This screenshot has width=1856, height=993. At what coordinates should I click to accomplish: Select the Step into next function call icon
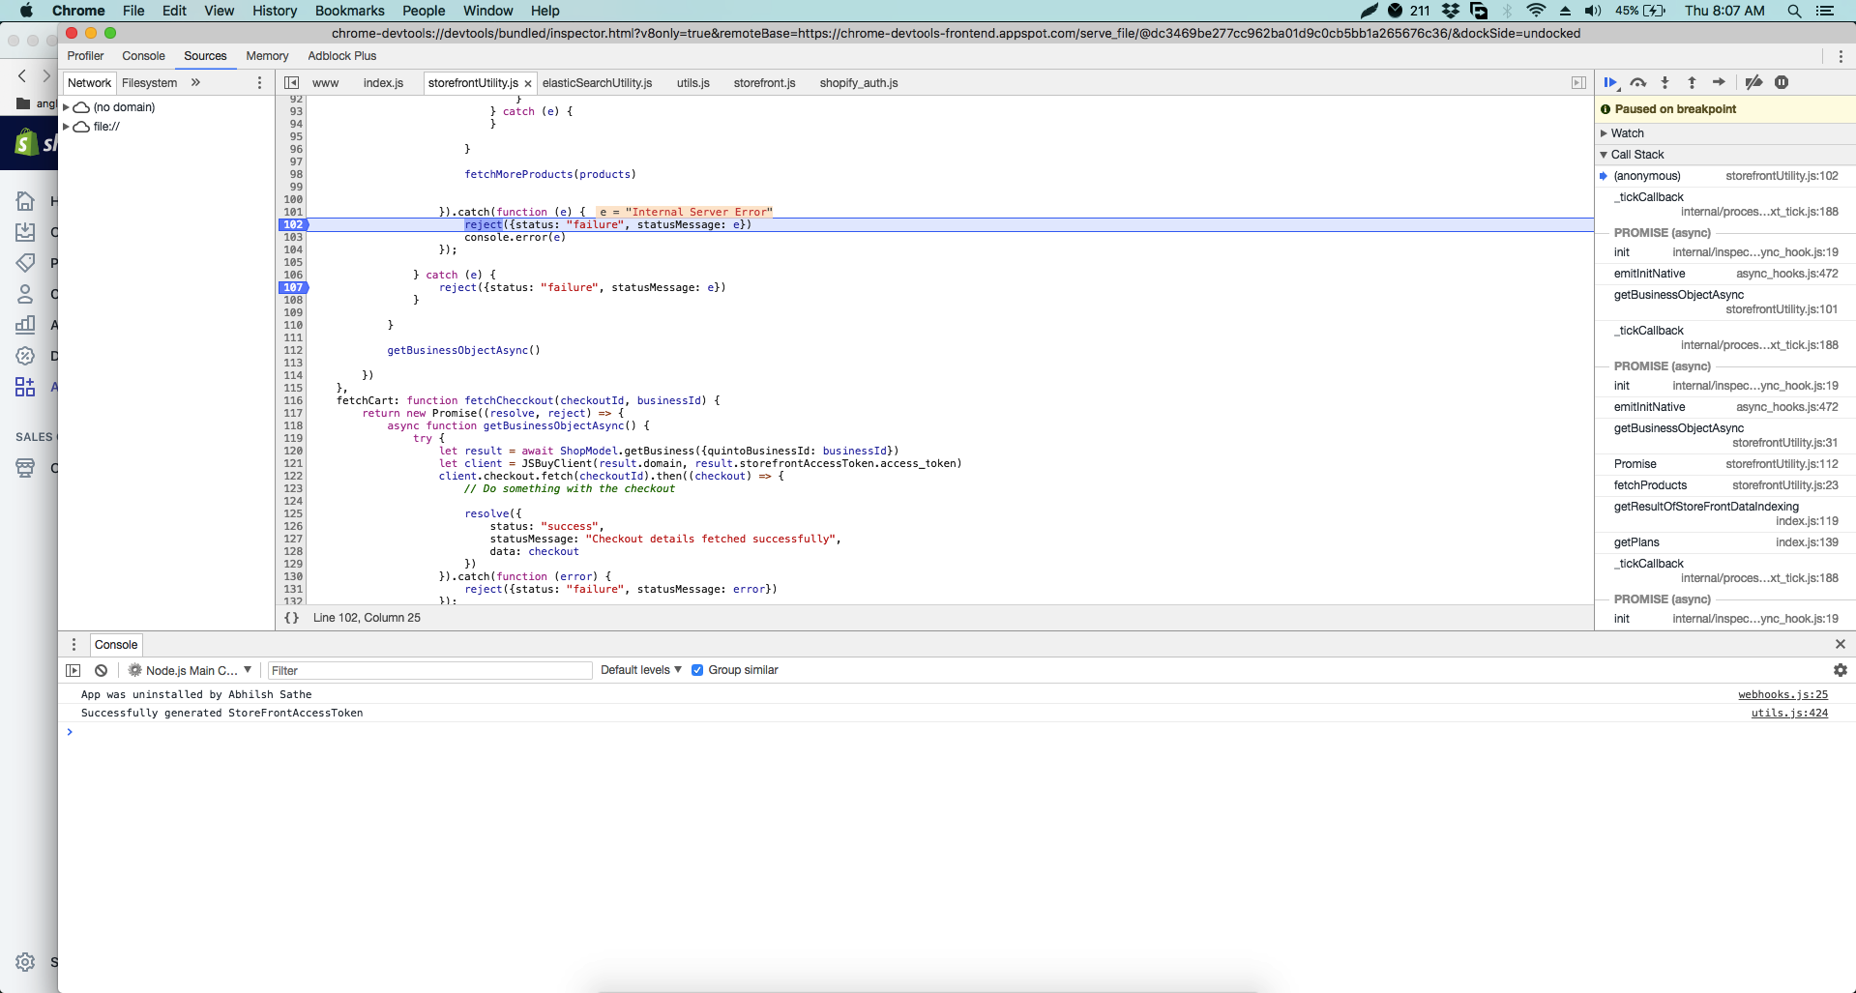point(1665,83)
